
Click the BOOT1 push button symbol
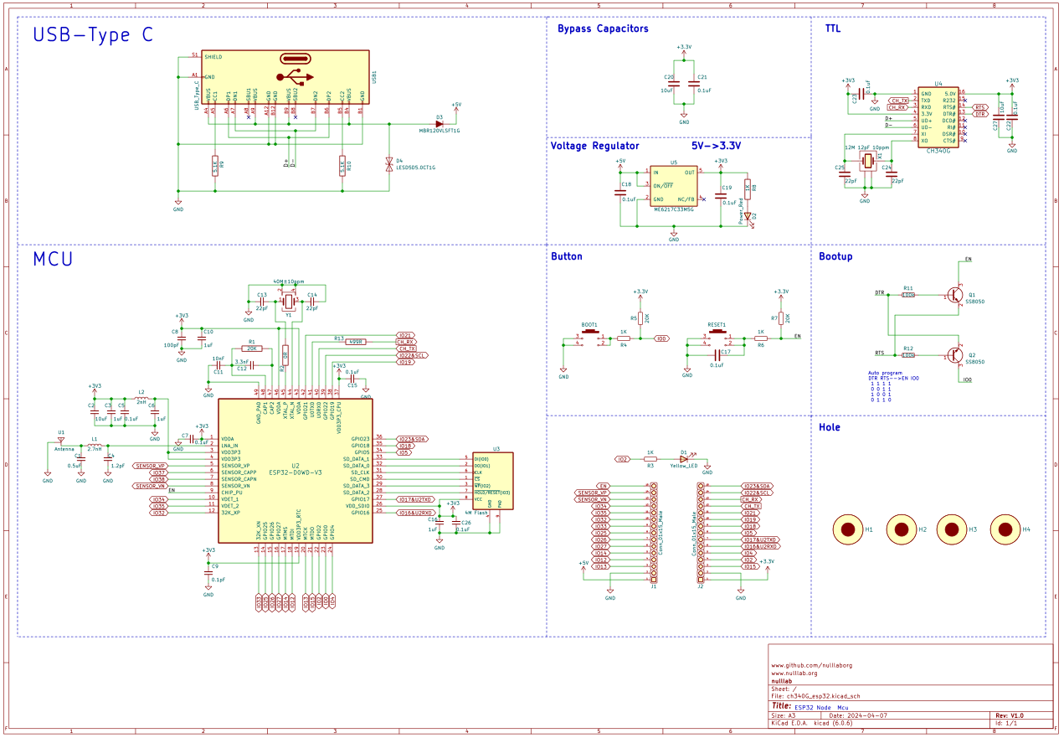pos(590,337)
